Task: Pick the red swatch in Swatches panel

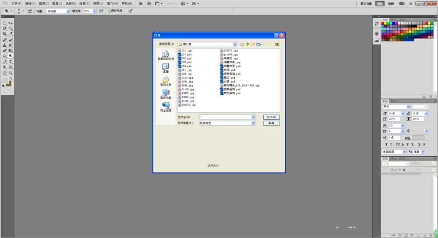Action: click(383, 23)
